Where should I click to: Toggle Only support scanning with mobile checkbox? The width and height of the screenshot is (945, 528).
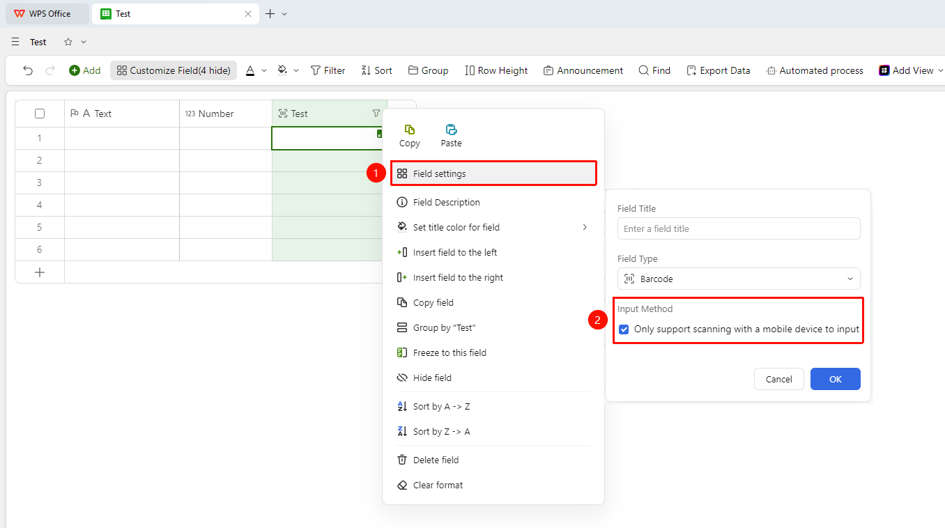[624, 329]
